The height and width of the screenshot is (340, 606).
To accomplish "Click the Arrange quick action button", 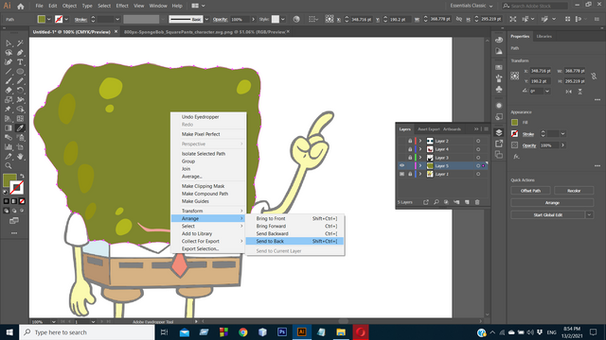I will point(552,203).
